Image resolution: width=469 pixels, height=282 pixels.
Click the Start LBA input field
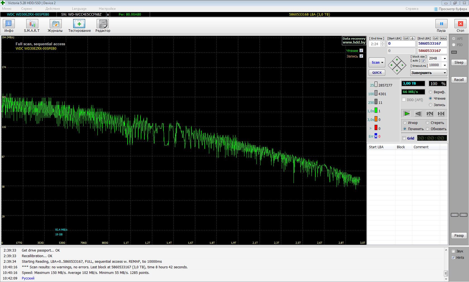tap(401, 44)
